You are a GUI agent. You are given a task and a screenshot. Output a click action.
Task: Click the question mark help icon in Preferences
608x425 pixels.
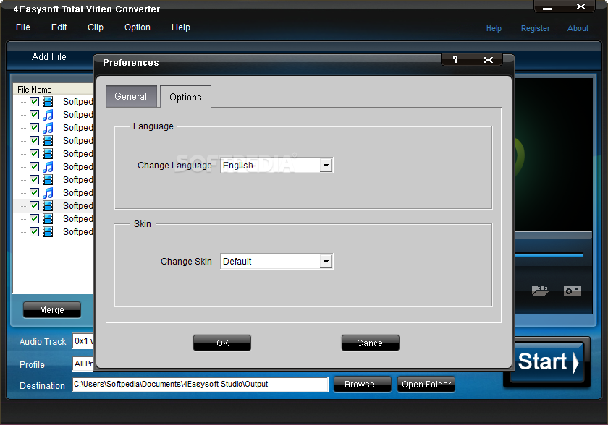[455, 59]
